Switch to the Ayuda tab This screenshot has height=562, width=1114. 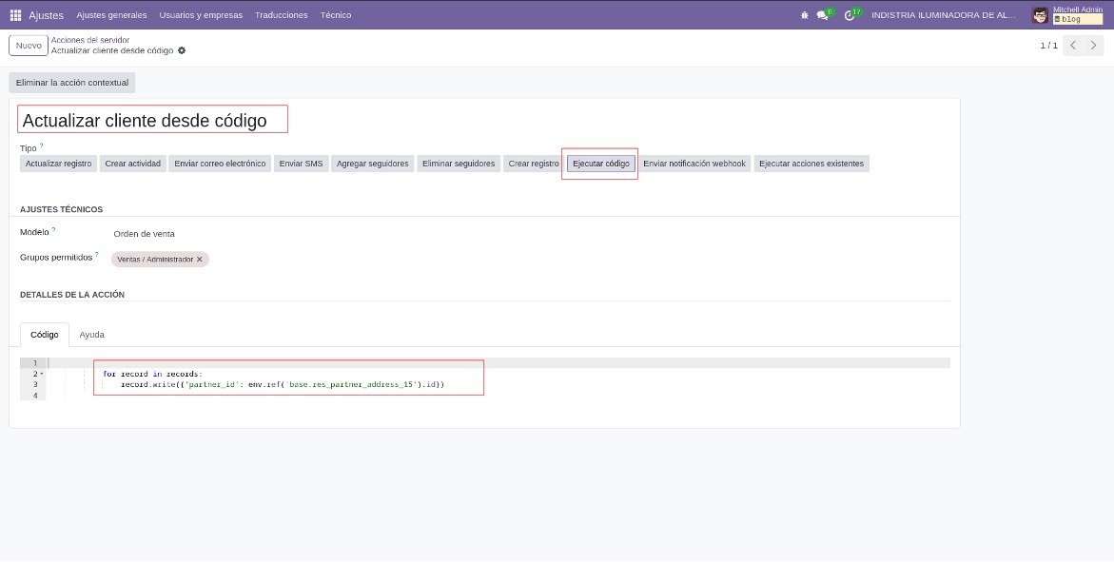(91, 335)
